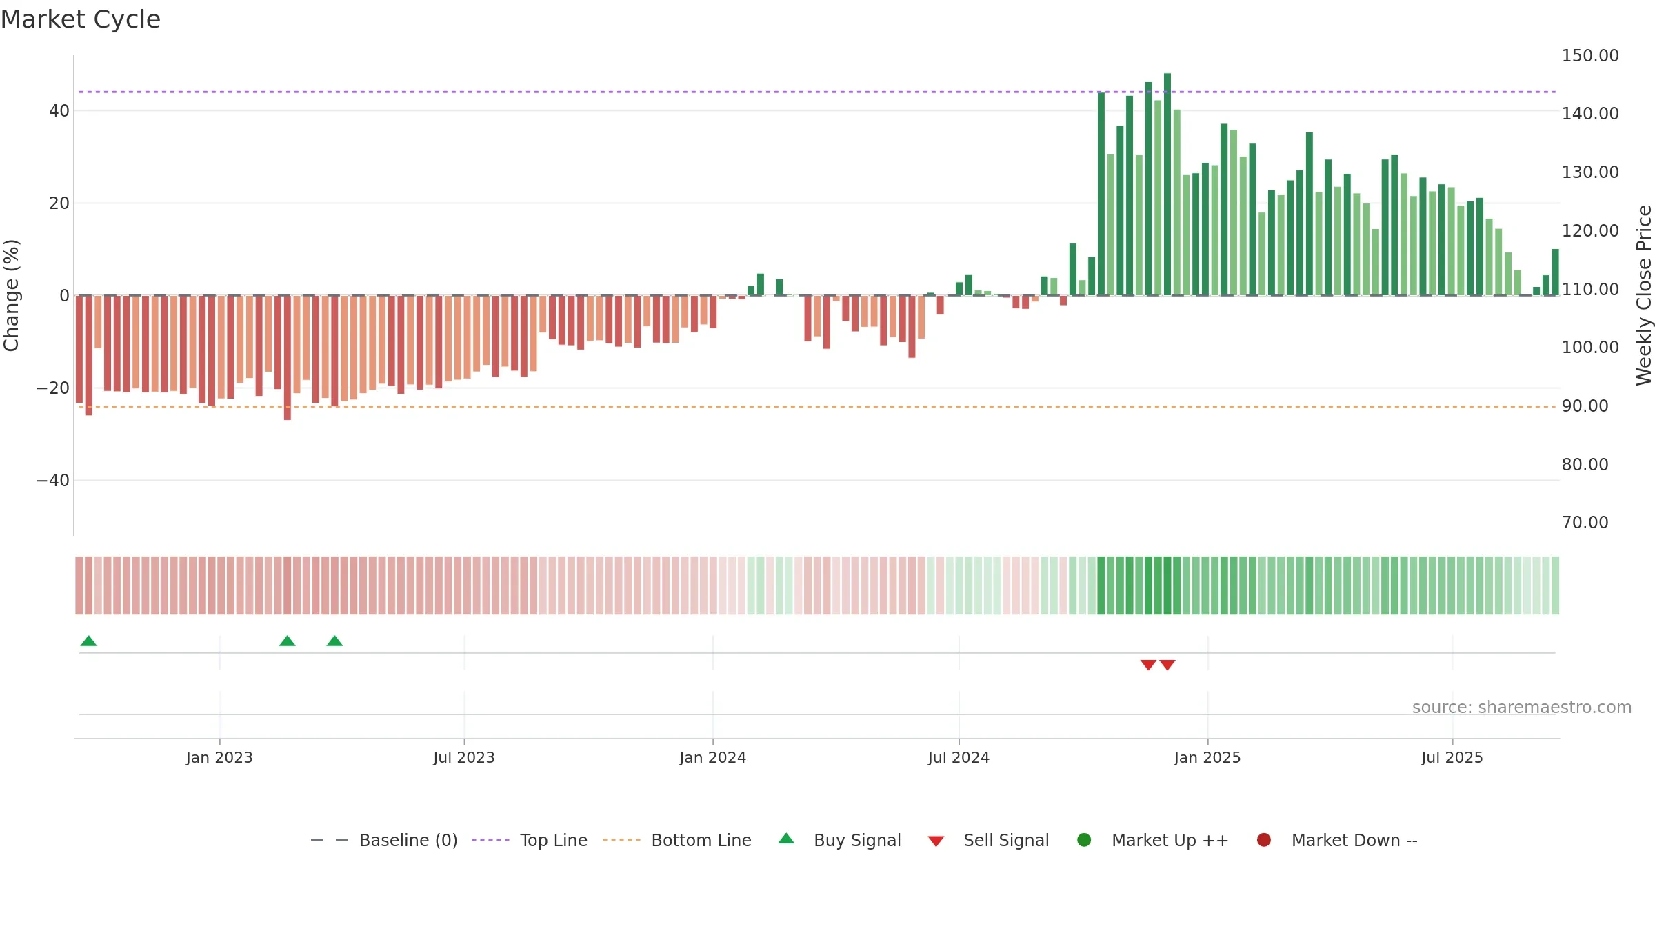
Task: Click the Jan 2025 axis label
Action: pos(1207,758)
